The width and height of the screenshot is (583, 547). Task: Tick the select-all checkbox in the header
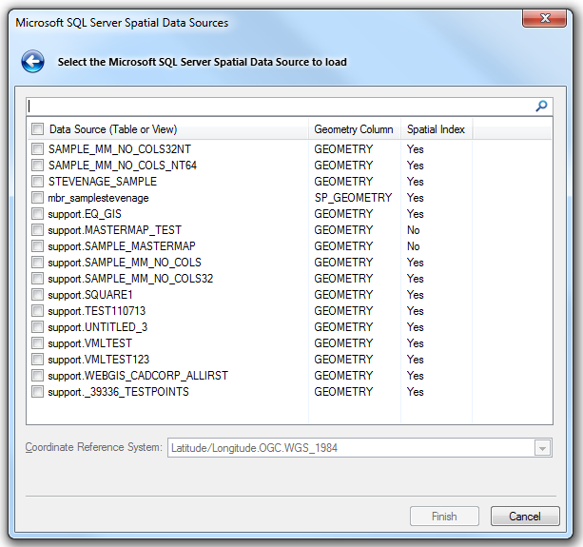tap(37, 129)
